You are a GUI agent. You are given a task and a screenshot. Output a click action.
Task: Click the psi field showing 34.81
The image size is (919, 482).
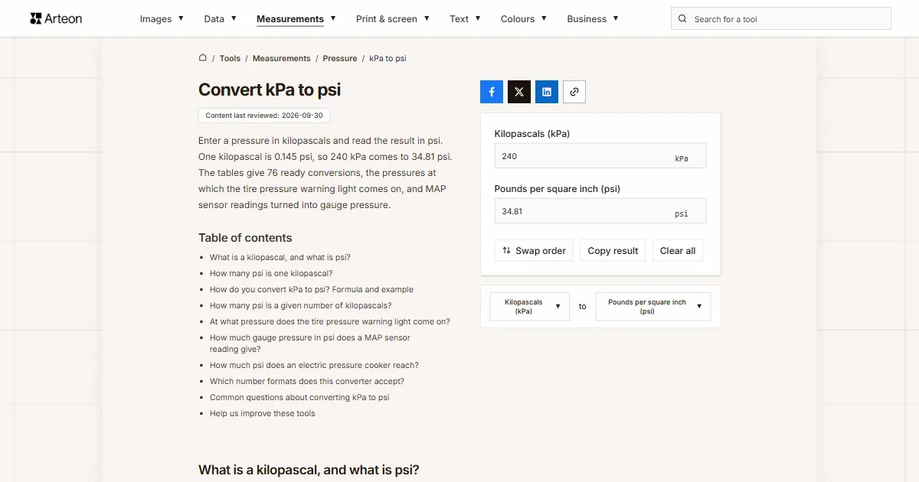(600, 211)
